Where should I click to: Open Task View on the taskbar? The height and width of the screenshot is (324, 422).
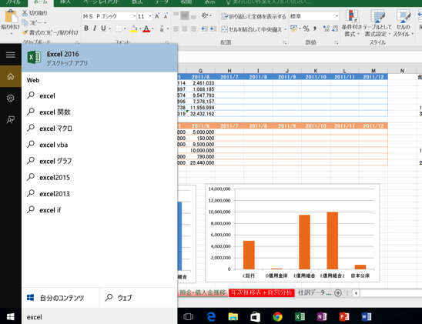188,317
